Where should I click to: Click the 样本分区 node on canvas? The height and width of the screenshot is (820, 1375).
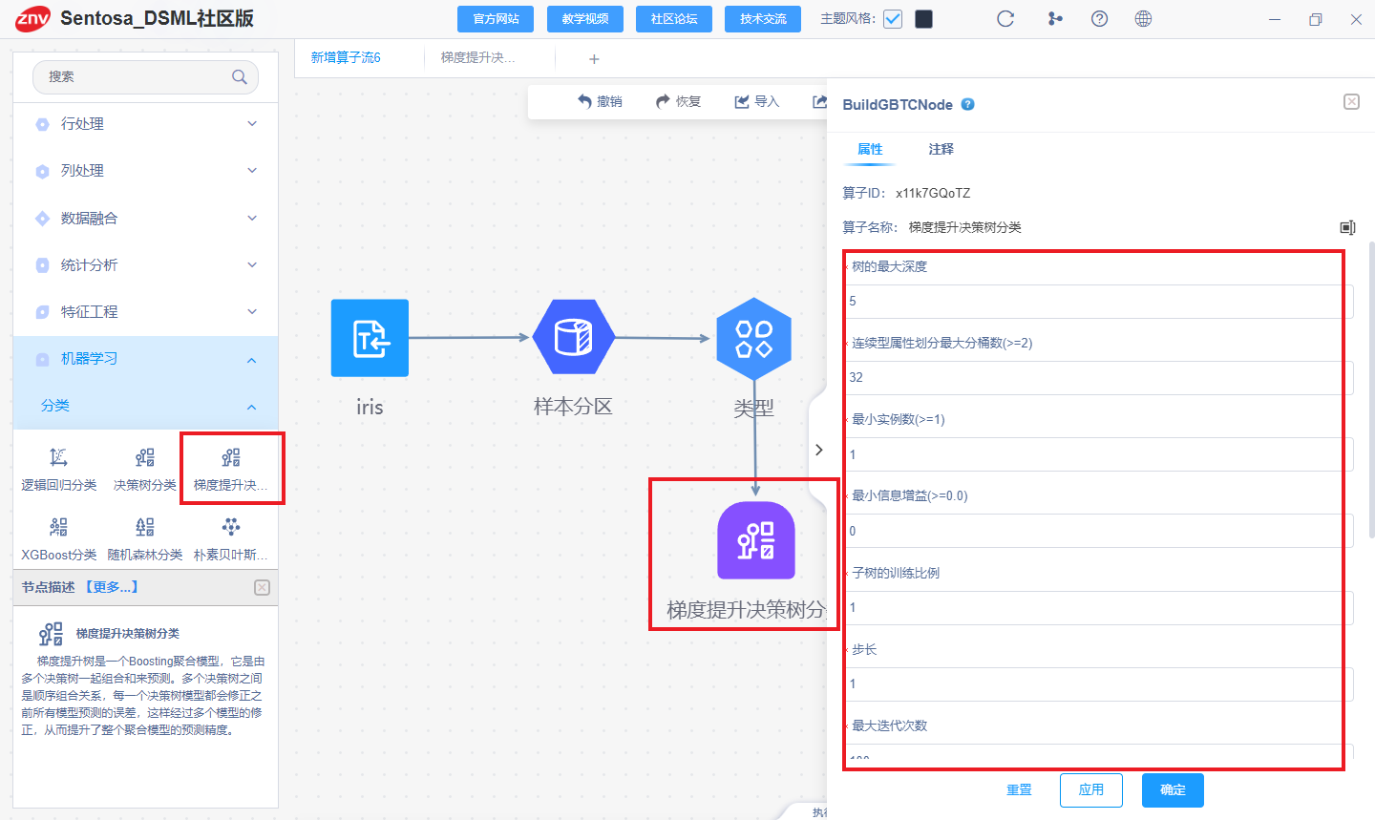(573, 338)
